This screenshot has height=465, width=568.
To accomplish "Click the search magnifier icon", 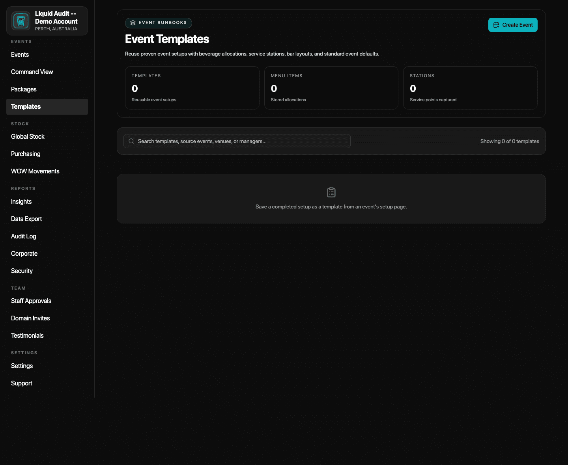I will pyautogui.click(x=131, y=141).
